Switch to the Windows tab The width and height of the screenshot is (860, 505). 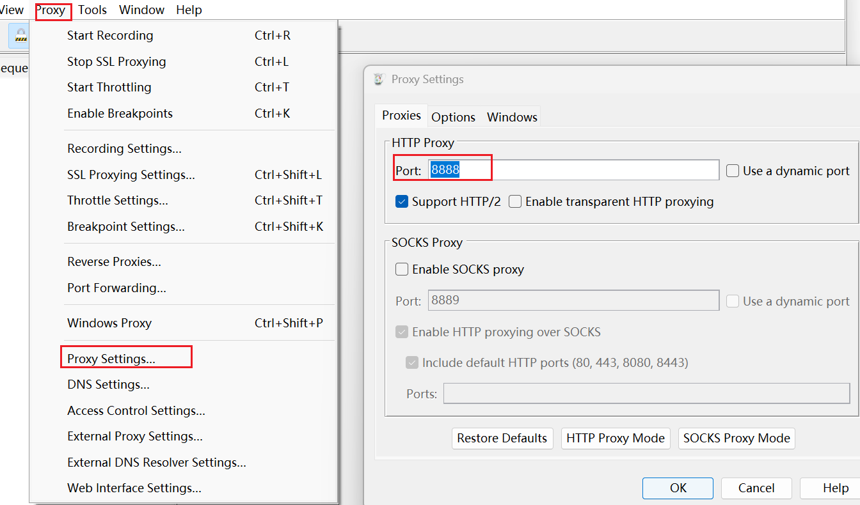click(x=512, y=117)
